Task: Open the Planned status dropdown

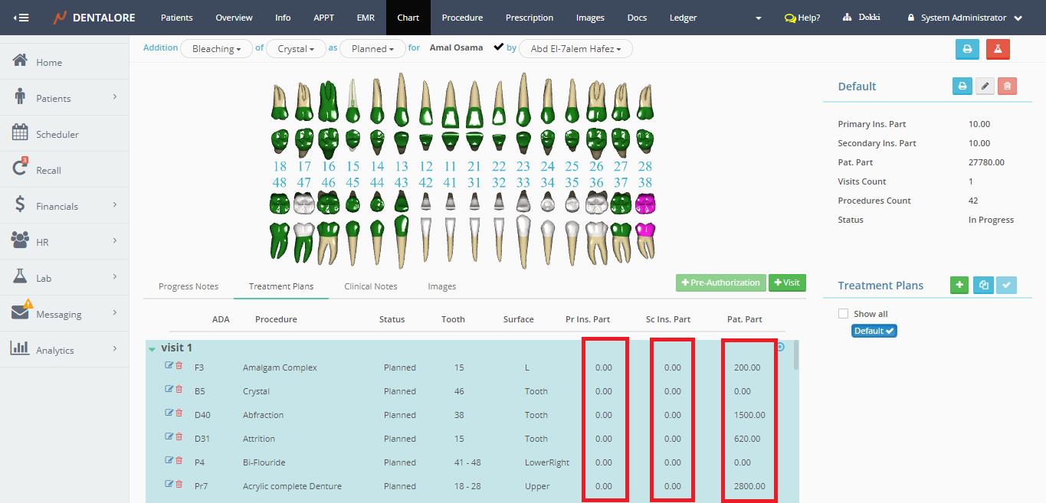Action: [372, 49]
